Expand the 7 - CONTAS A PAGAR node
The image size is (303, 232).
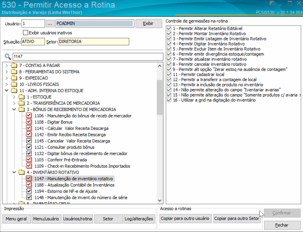[7, 66]
